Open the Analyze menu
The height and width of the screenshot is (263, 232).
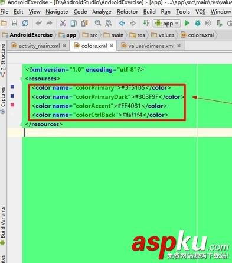(102, 12)
